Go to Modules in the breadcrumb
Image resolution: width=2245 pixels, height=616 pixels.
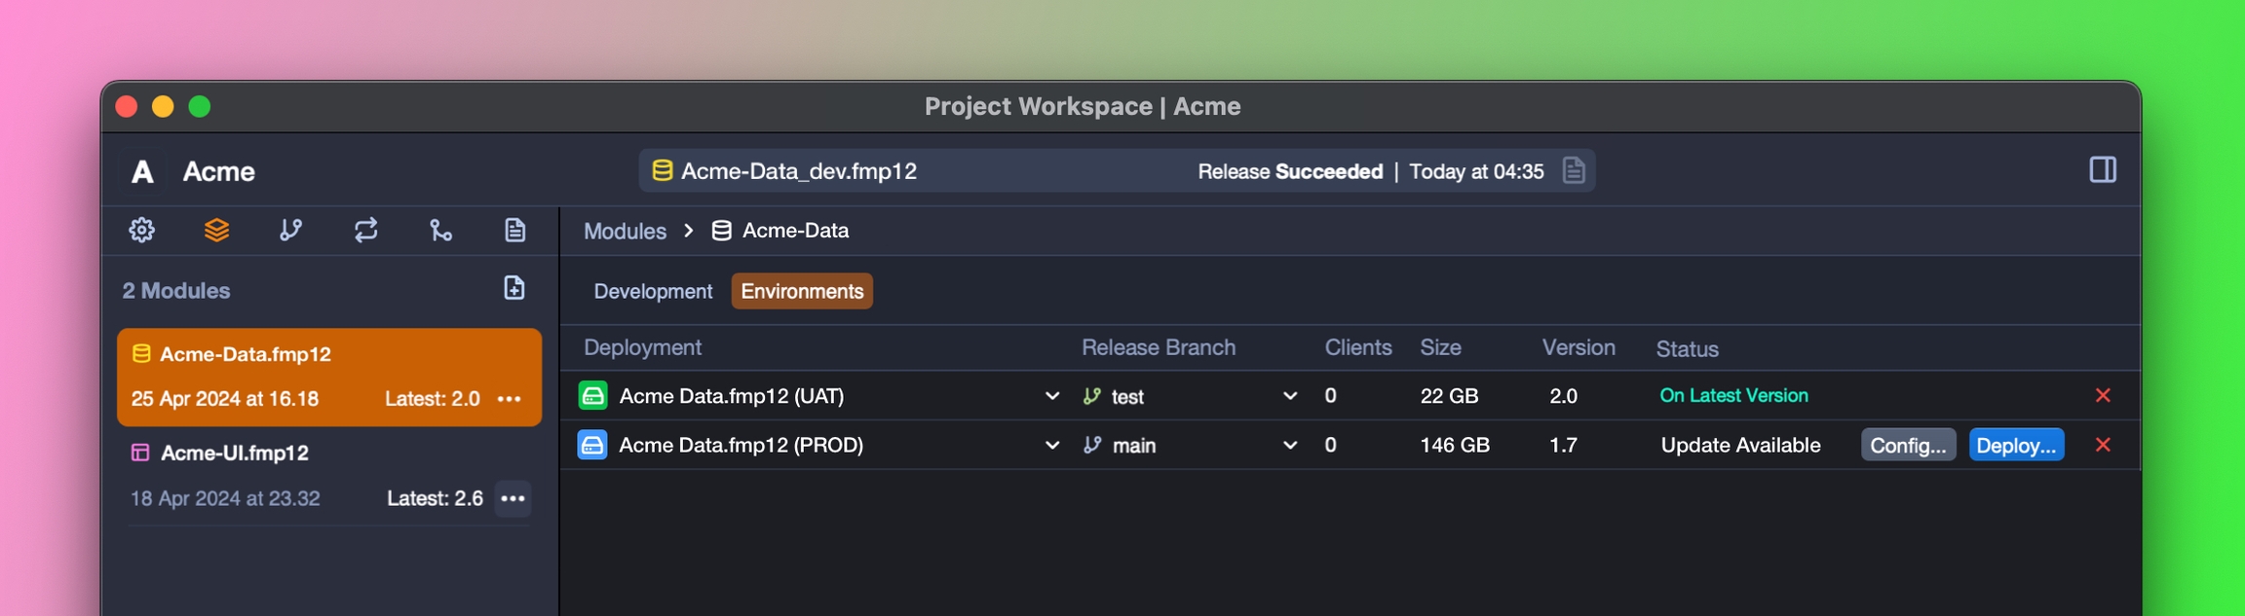click(x=625, y=232)
